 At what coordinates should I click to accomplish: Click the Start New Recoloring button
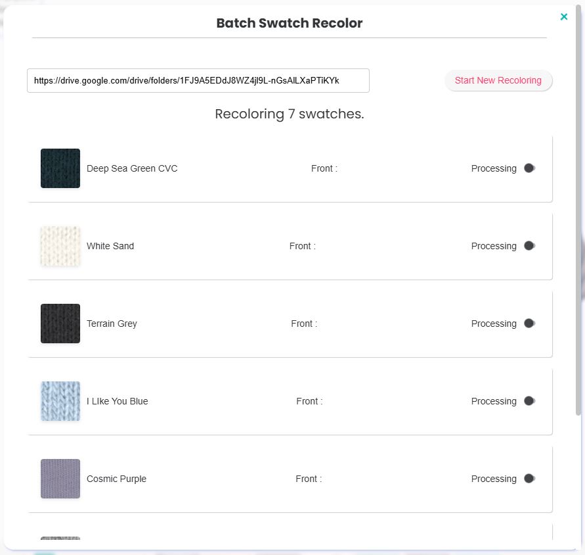tap(498, 80)
